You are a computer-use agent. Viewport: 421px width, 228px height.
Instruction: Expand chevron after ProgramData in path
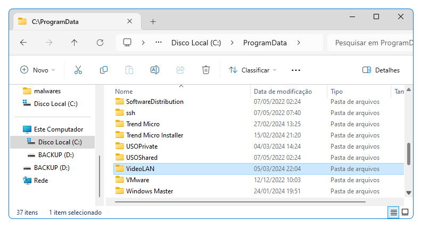(299, 43)
